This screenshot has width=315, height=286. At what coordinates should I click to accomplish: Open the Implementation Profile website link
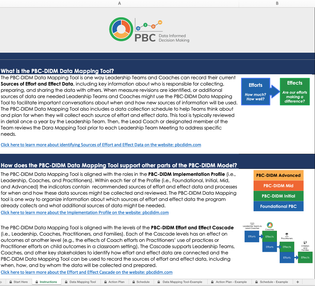pyautogui.click(x=85, y=212)
